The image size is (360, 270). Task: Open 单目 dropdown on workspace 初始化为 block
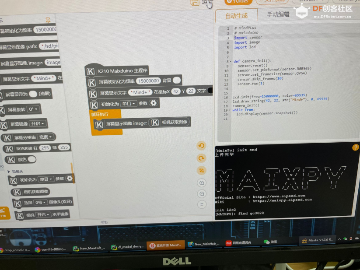(x=128, y=104)
